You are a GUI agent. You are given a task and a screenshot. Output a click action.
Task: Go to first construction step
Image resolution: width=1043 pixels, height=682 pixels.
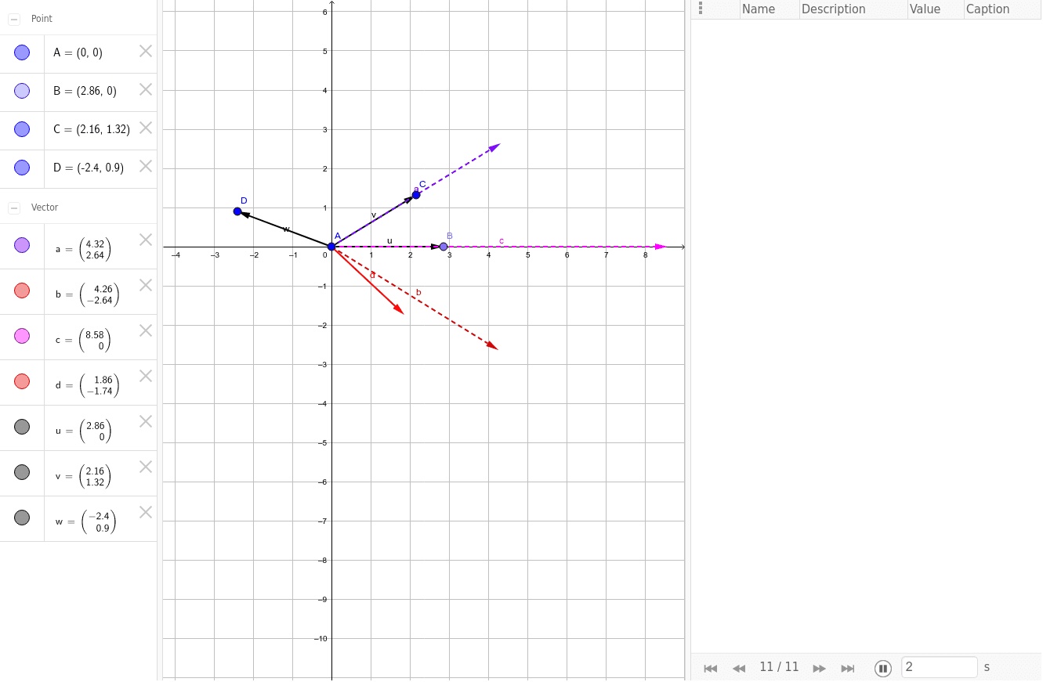pyautogui.click(x=711, y=668)
